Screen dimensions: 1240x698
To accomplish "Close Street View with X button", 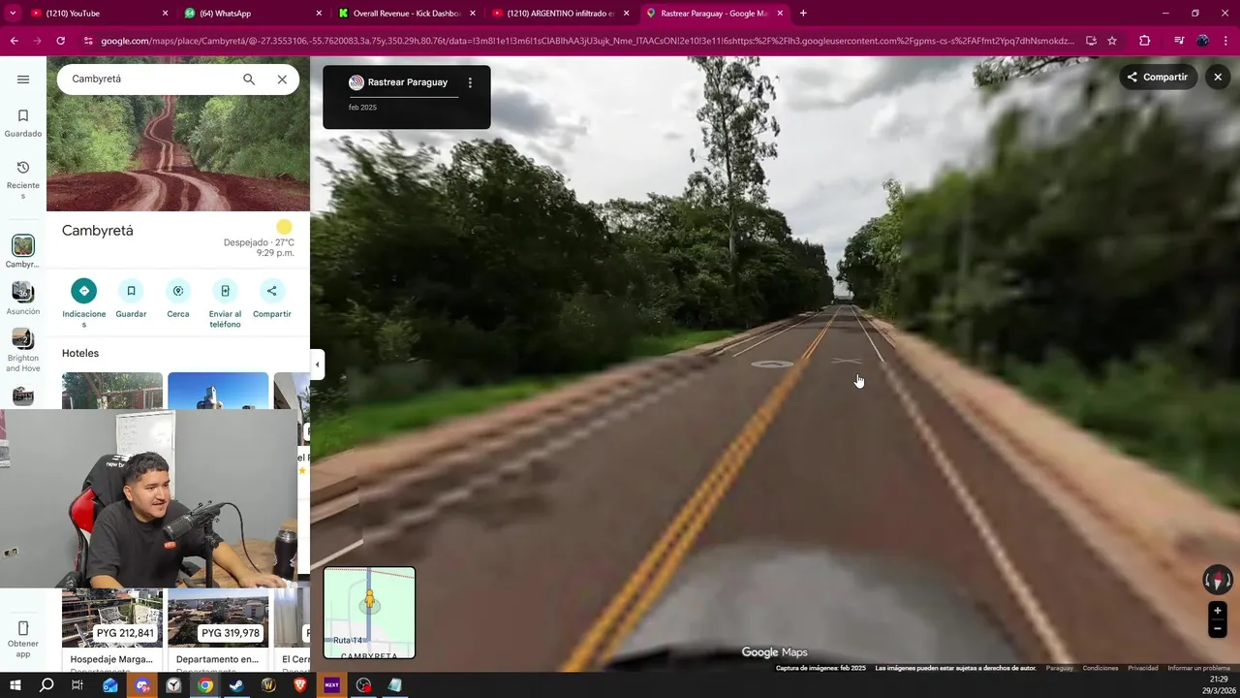I will coord(1218,77).
